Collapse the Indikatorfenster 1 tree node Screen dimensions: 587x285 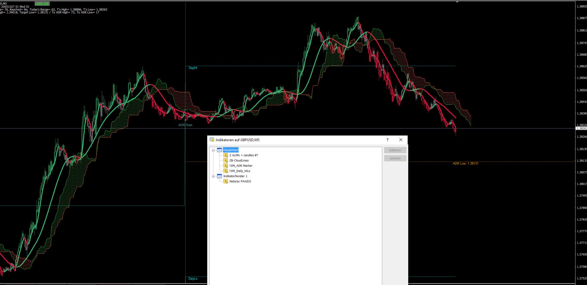tap(213, 176)
